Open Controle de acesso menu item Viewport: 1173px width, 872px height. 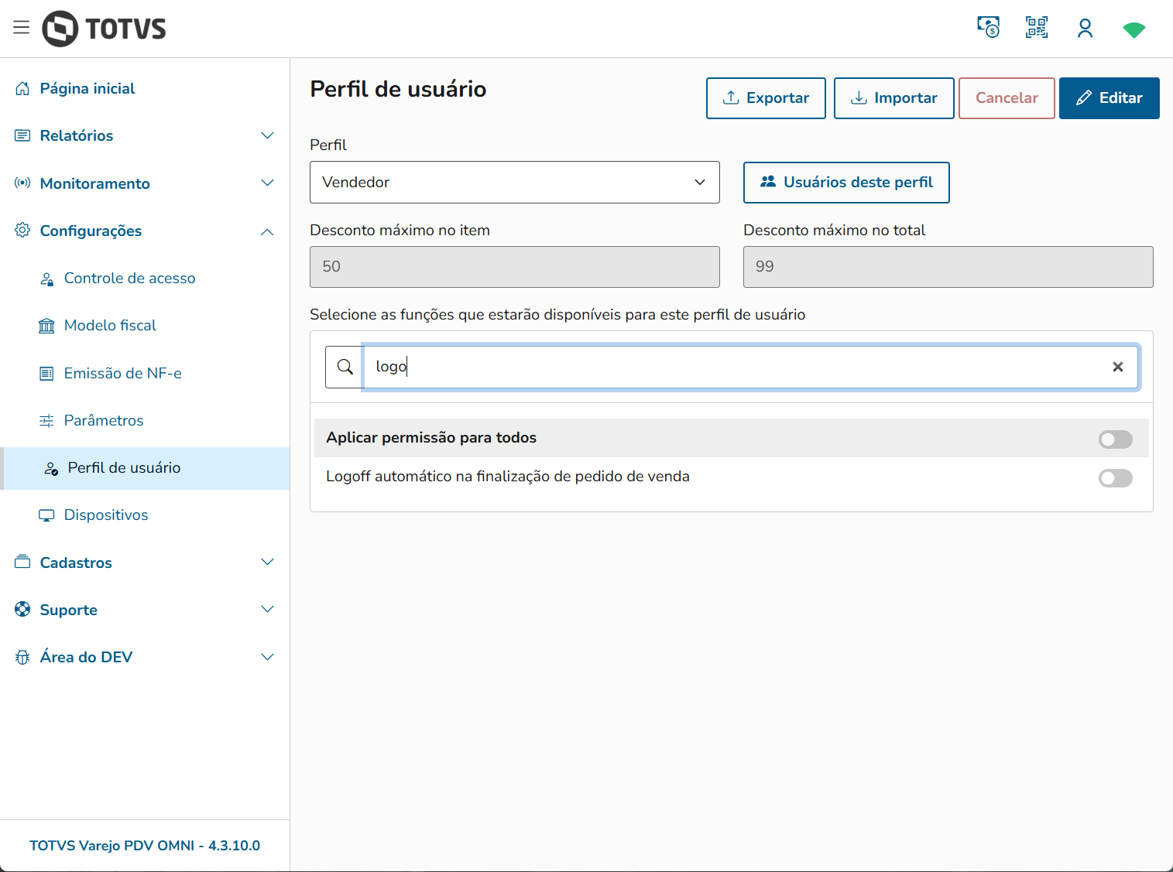pos(129,279)
